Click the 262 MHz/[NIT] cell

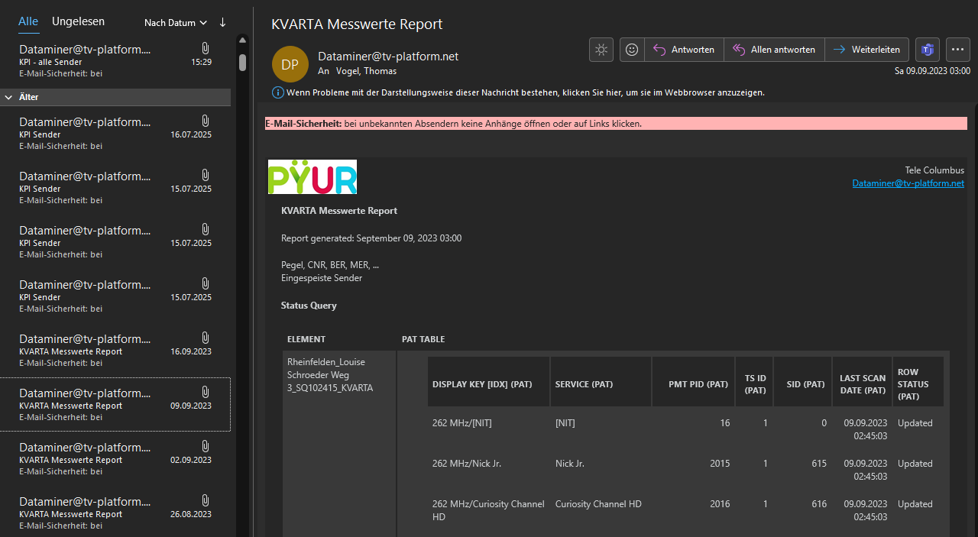pyautogui.click(x=462, y=423)
